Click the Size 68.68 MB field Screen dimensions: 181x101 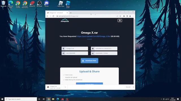[75, 53]
